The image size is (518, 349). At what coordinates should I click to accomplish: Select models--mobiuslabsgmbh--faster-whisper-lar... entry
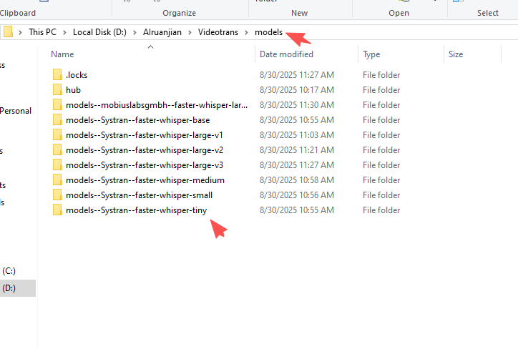(x=157, y=105)
